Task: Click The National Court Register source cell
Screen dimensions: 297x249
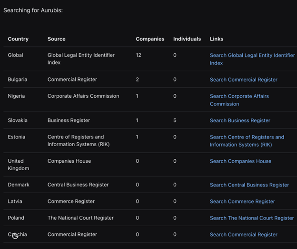Action: (80, 218)
